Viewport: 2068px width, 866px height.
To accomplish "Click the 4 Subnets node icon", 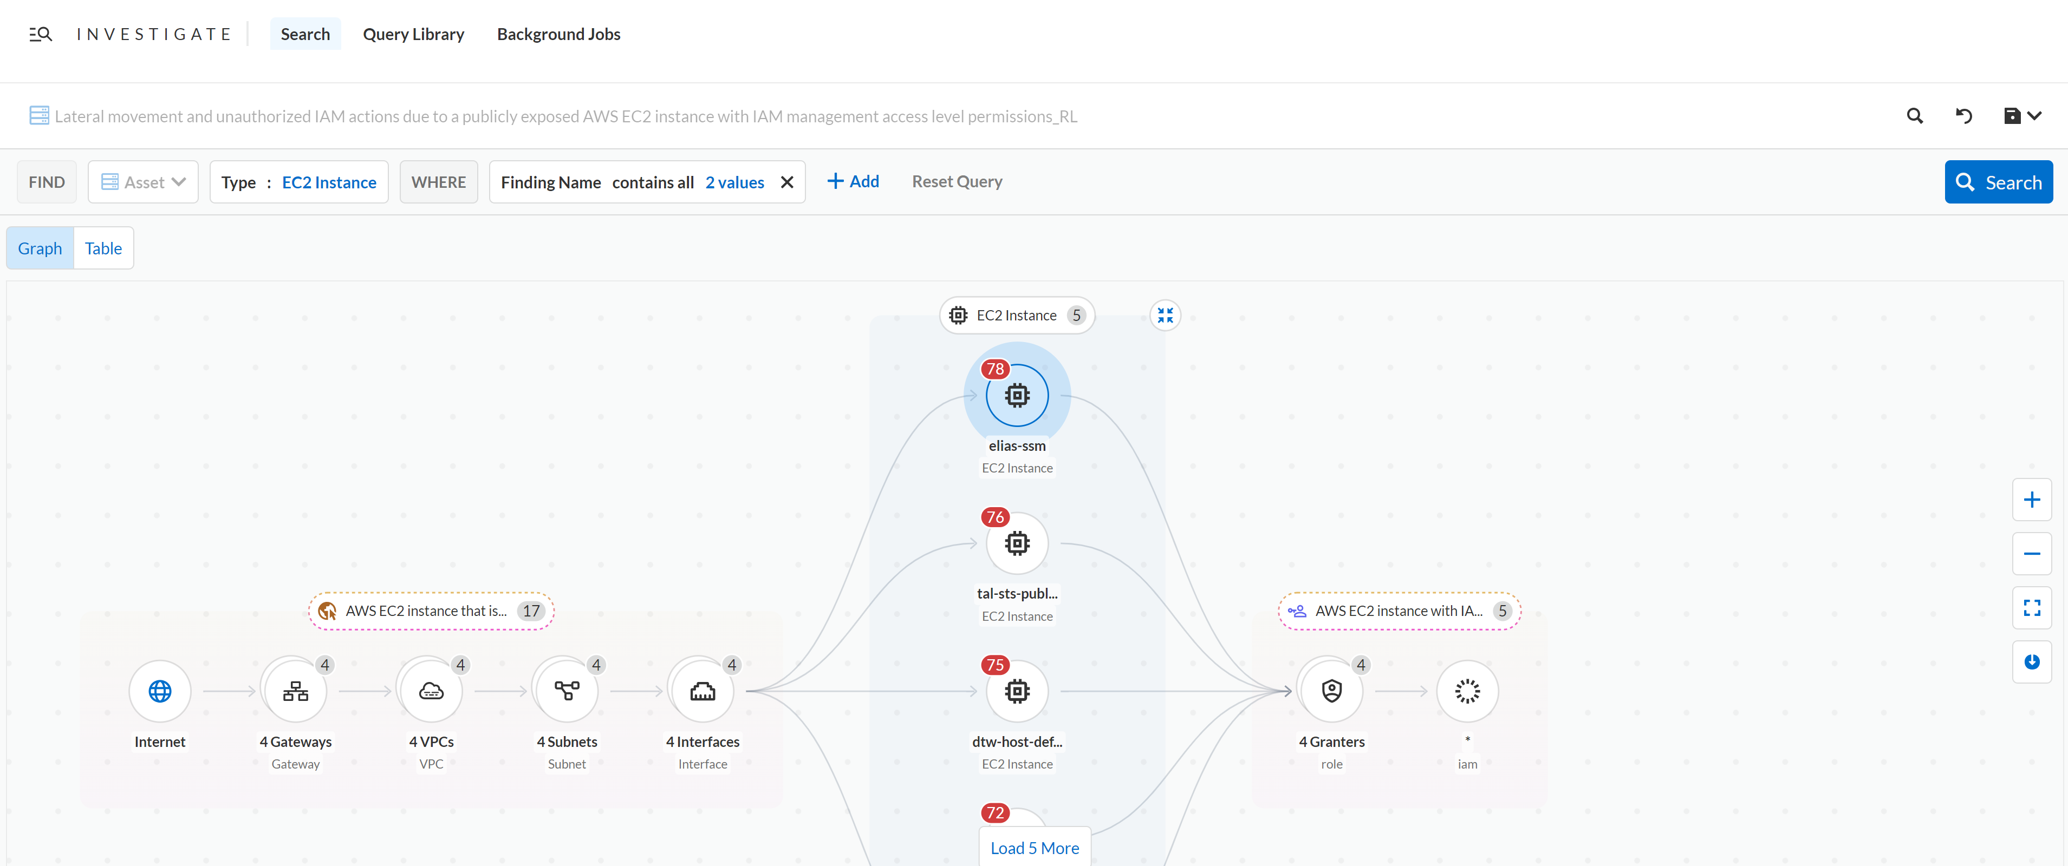I will (x=567, y=691).
